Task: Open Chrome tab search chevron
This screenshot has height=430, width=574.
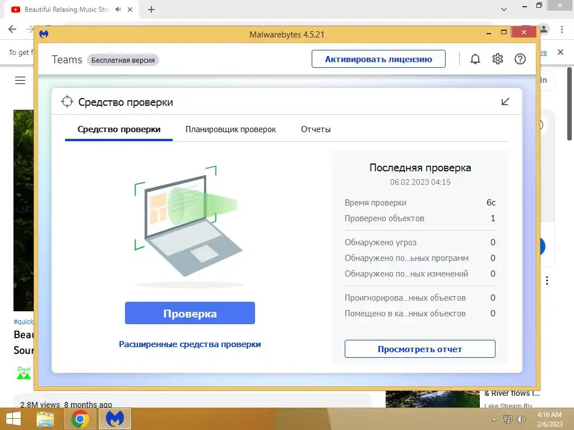Action: click(504, 10)
